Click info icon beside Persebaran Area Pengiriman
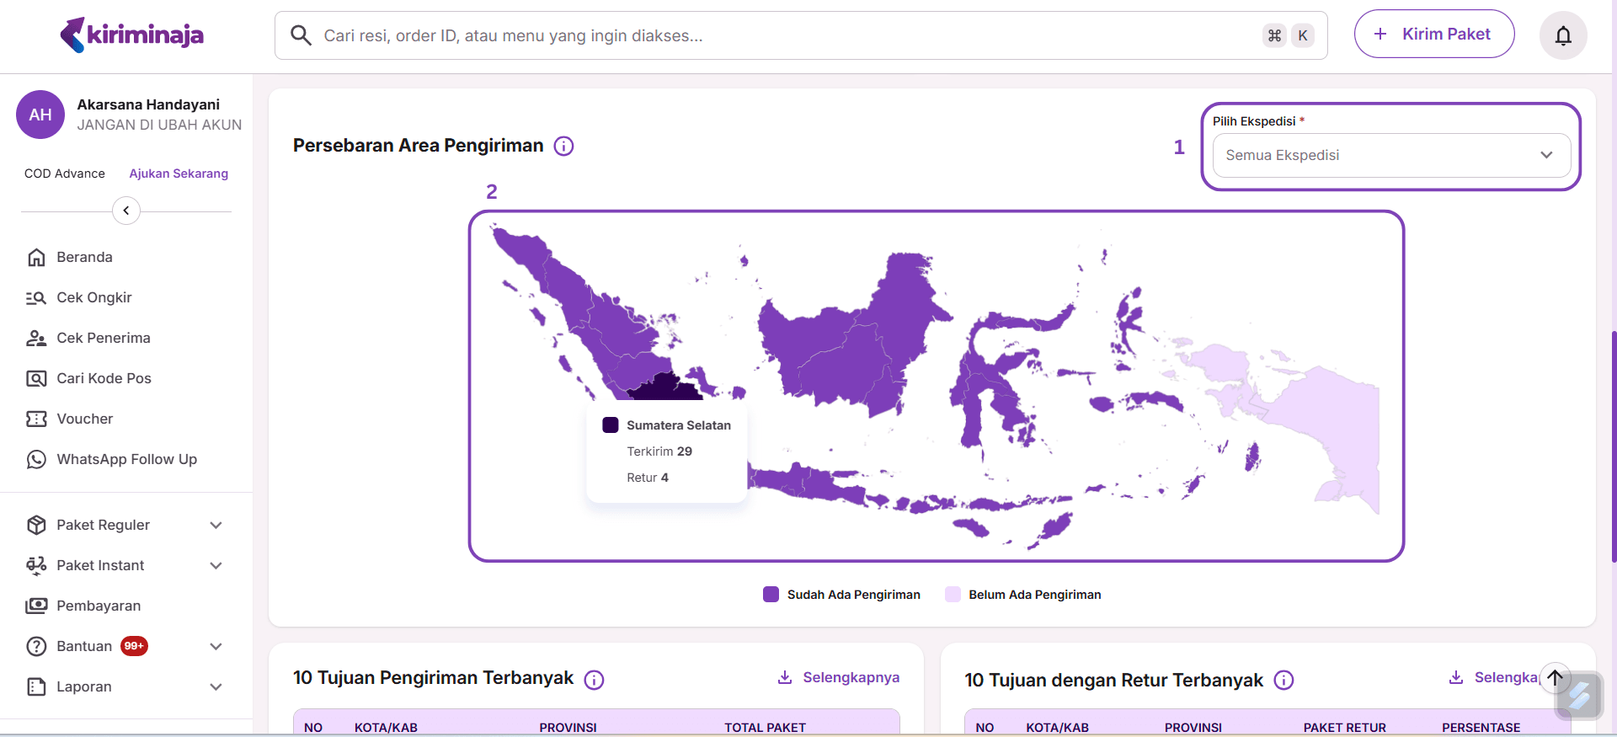This screenshot has width=1617, height=737. click(563, 147)
